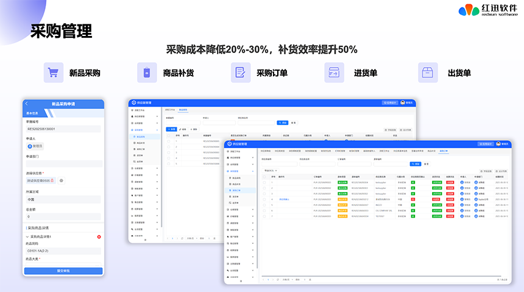The height and width of the screenshot is (292, 524).
Task: Switch to the 新品采购 tab in back window
Action: point(183,110)
